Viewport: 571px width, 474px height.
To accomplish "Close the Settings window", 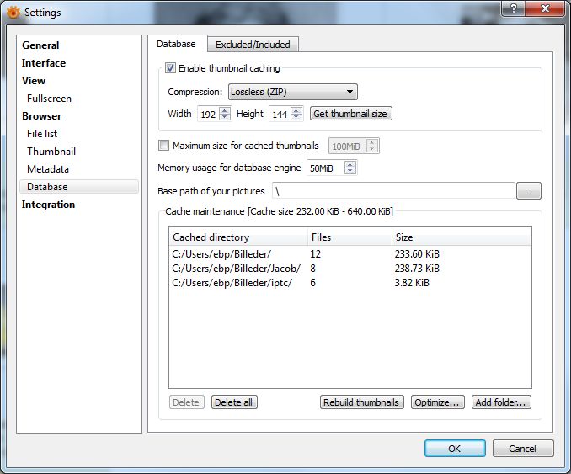I will coord(545,8).
